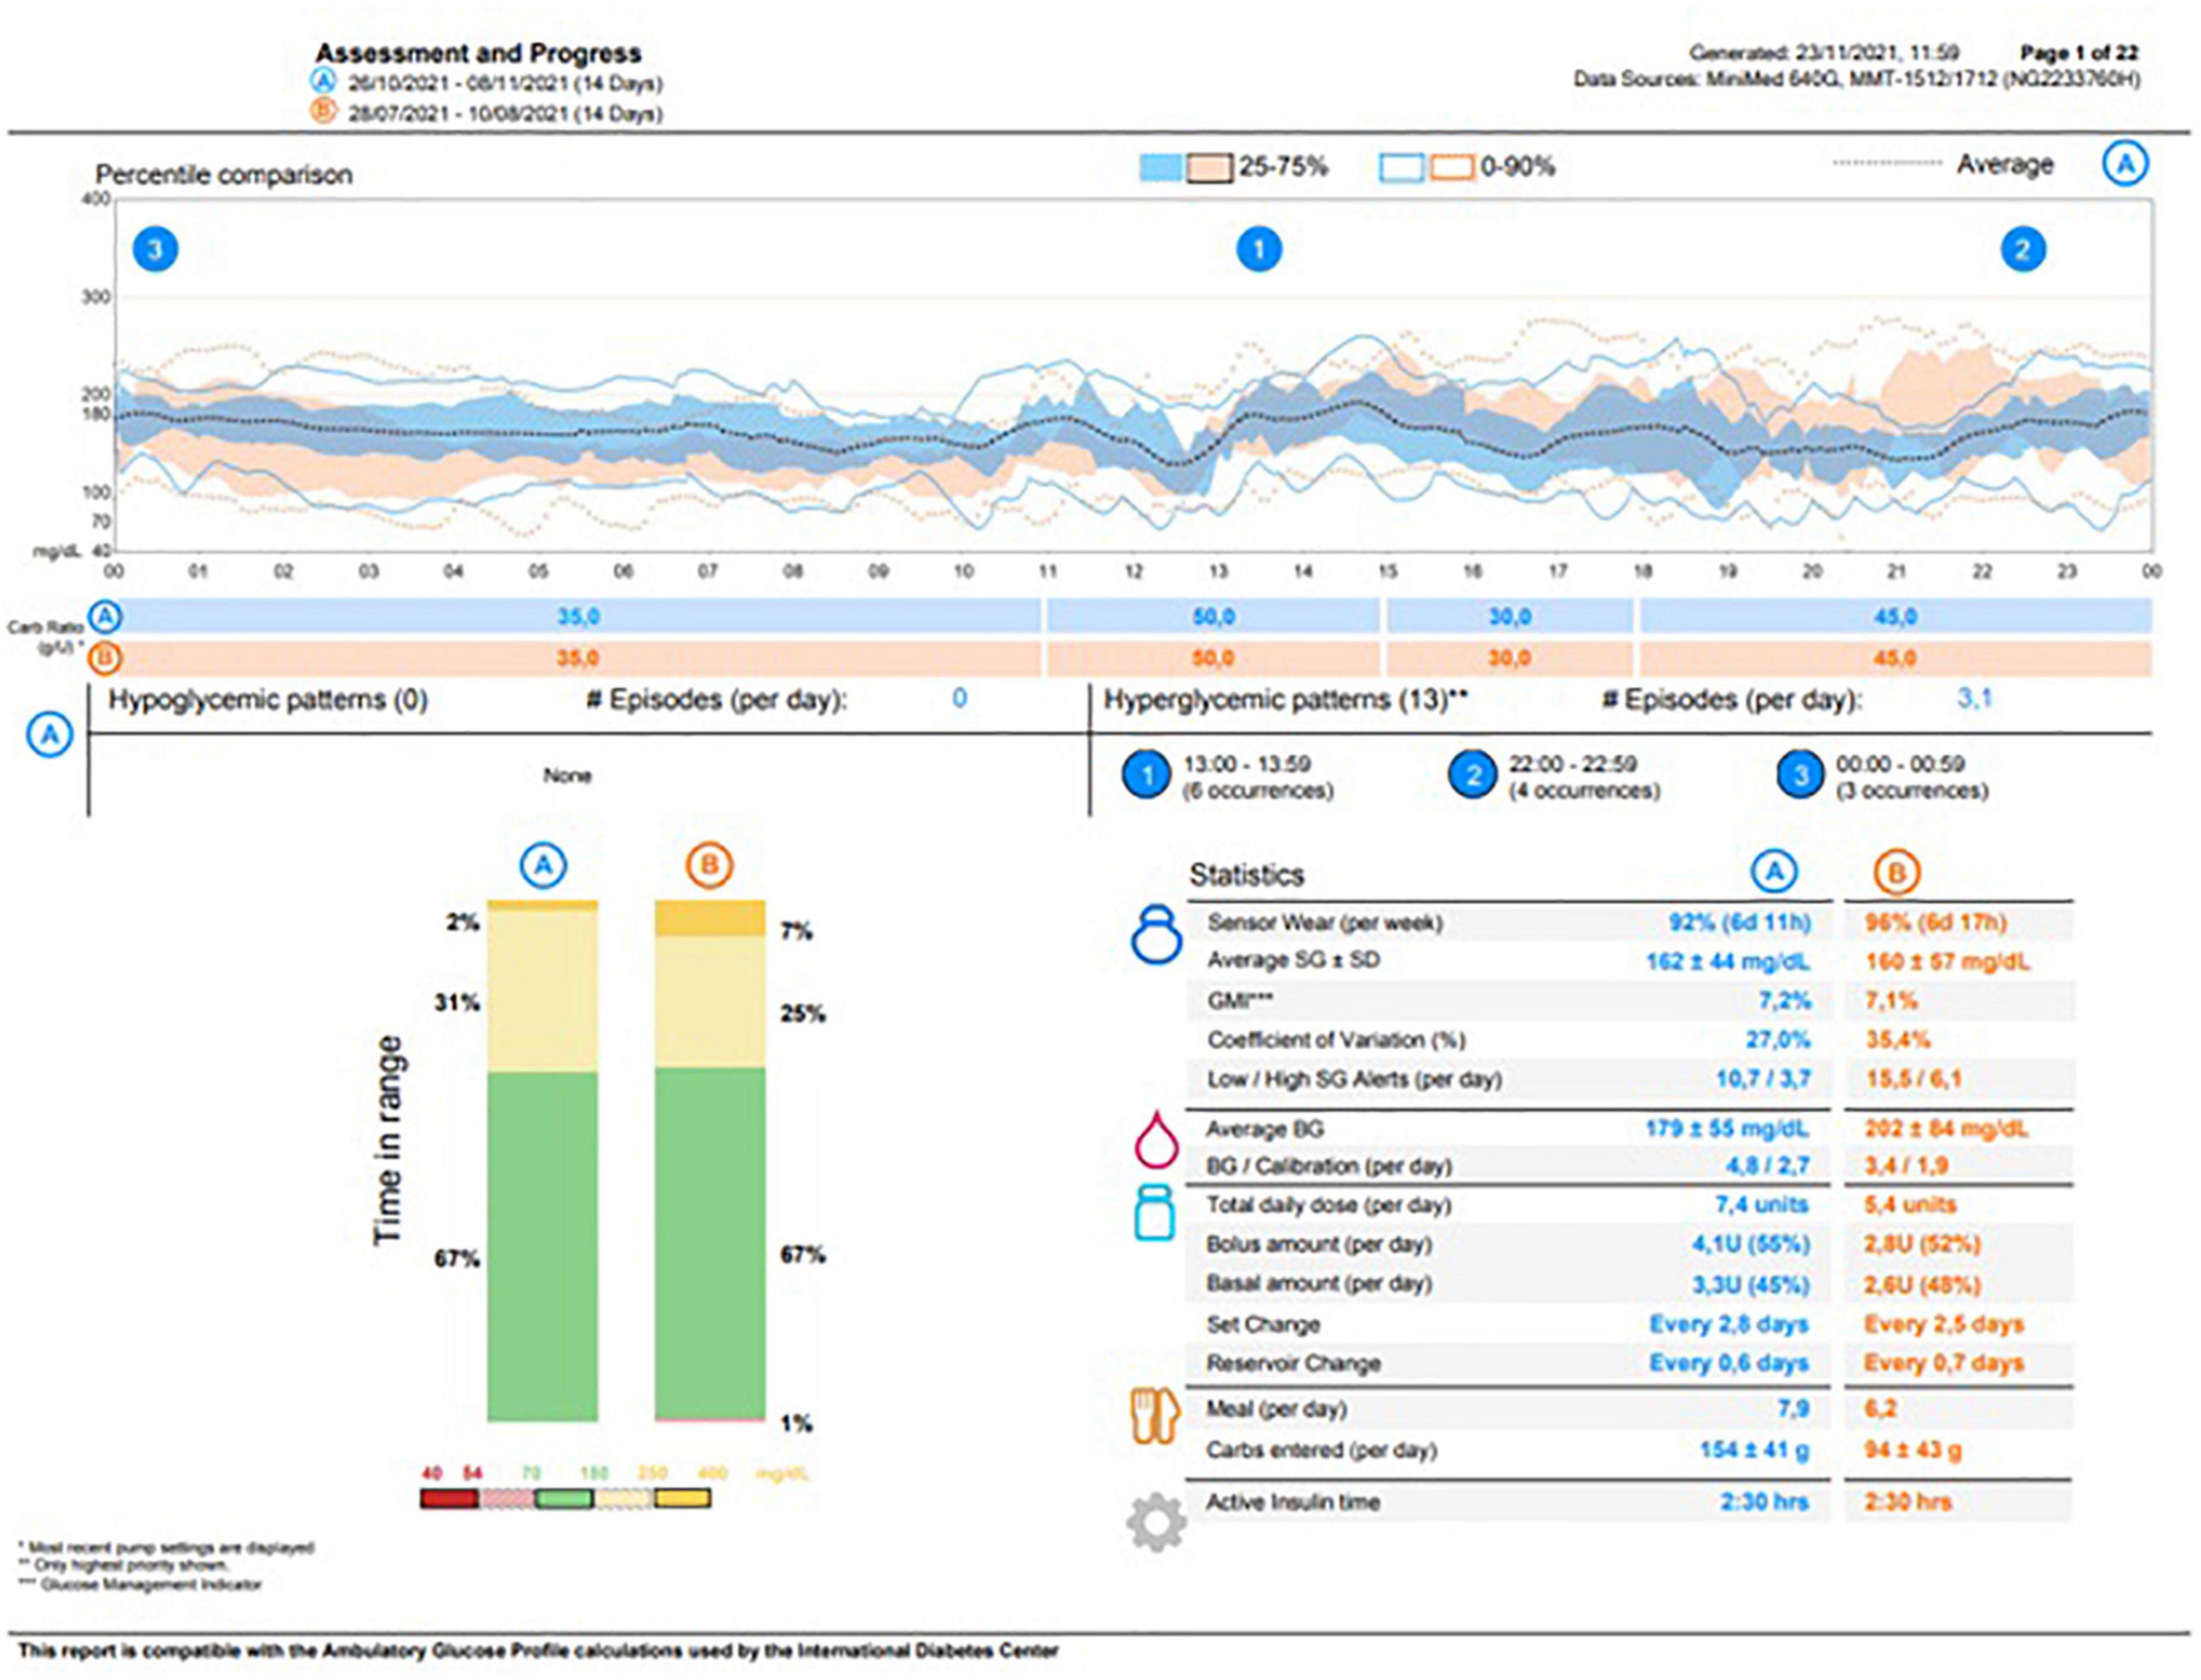Image resolution: width=2201 pixels, height=1680 pixels.
Task: Select the blue 45,0 carb ratio cell
Action: [x=1895, y=616]
